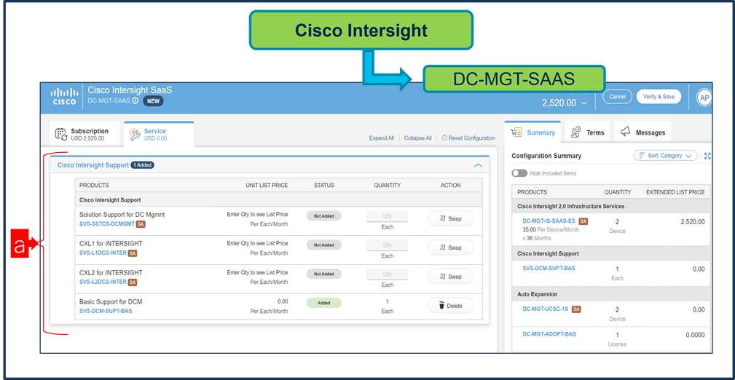
Task: Open the Messages tab
Action: 642,132
